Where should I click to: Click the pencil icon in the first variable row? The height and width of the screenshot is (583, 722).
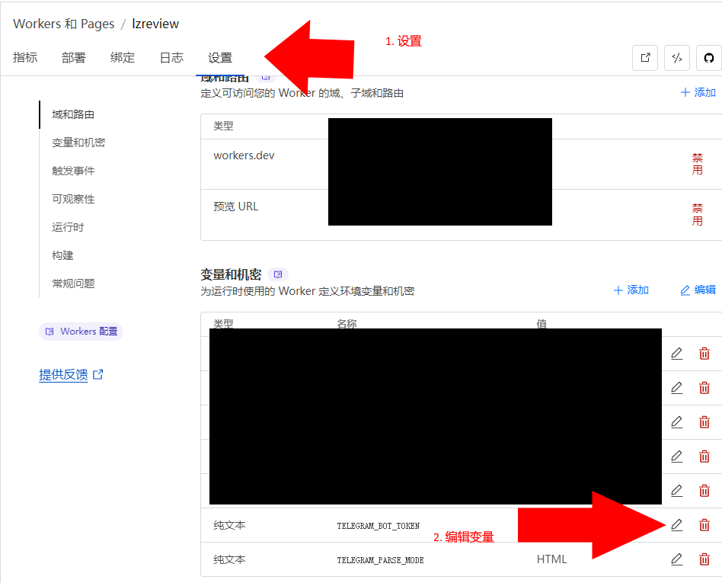[676, 354]
